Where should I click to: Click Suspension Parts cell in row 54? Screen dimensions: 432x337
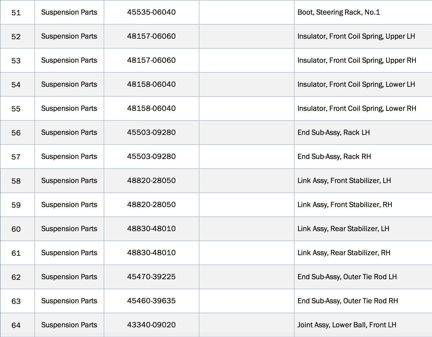click(69, 84)
